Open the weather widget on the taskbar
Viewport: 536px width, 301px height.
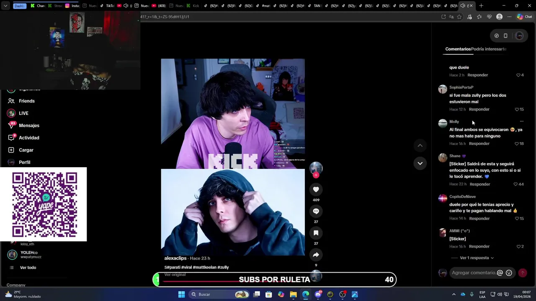(23, 294)
